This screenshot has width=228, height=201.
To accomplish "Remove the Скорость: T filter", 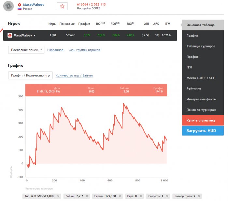I will [167, 196].
